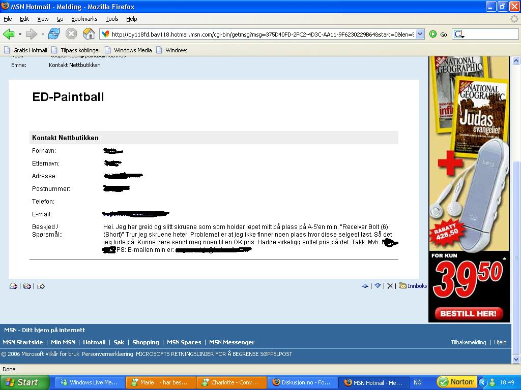521x390 pixels.
Task: Click the Stop loading icon
Action: (71, 34)
